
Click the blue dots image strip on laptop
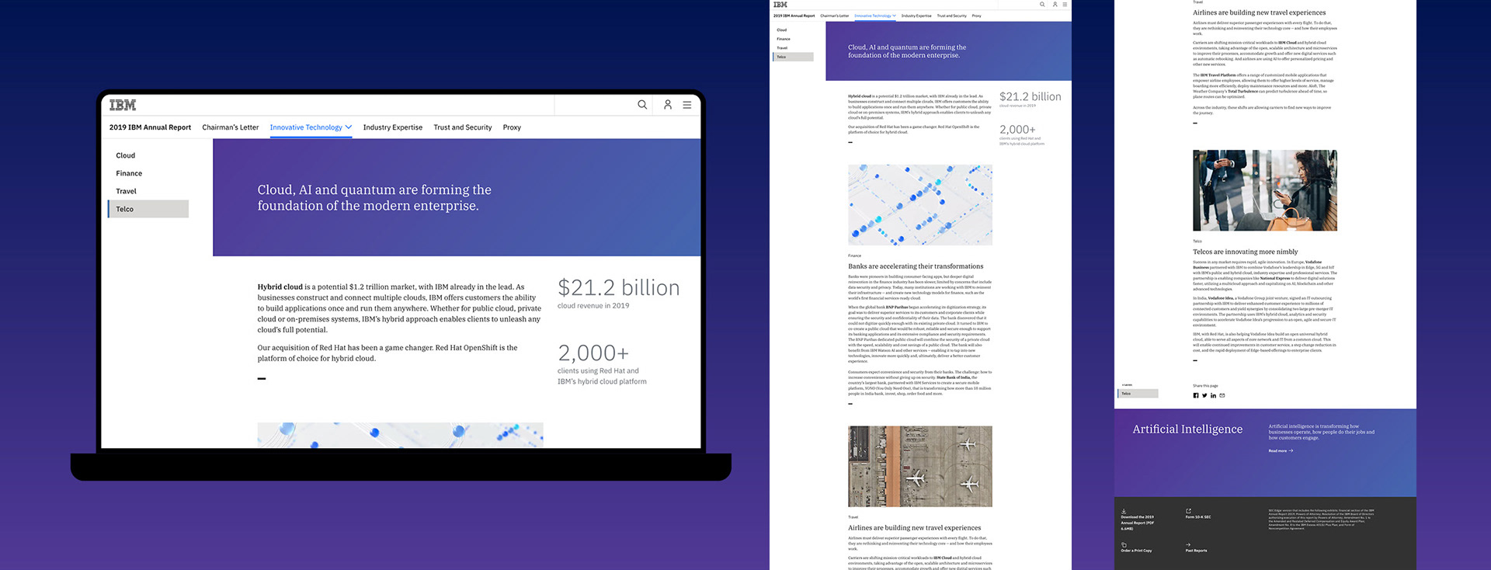[x=400, y=435]
